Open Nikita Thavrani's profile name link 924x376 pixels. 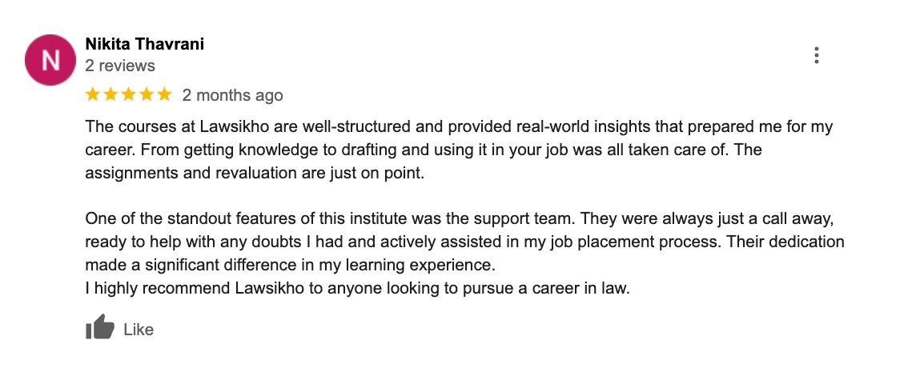tap(144, 44)
